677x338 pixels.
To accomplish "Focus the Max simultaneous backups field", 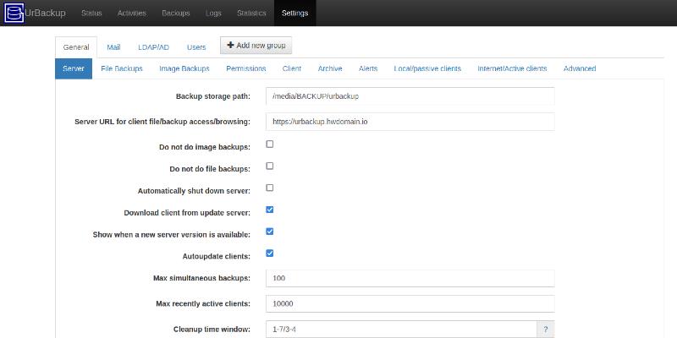I will tap(410, 278).
